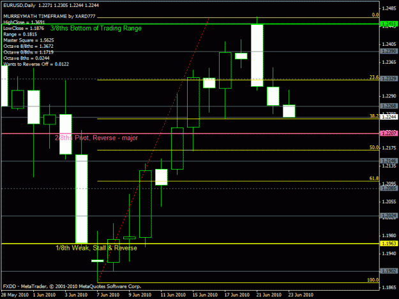Click the Master Square = 1.5625 text
The image size is (399, 299).
29,40
